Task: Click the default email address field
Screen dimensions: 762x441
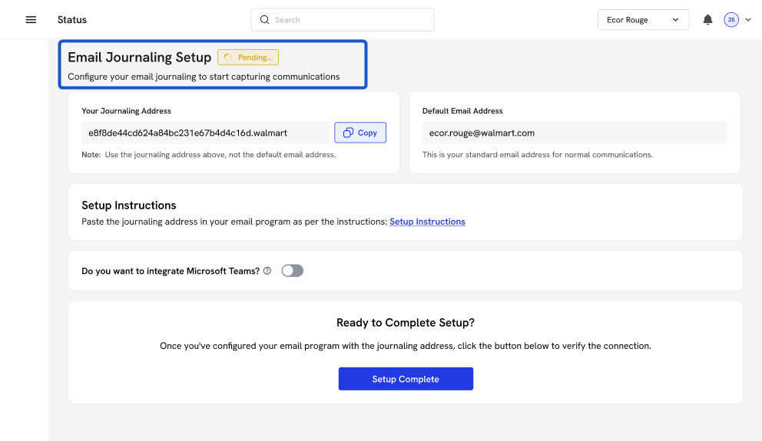Action: coord(574,133)
